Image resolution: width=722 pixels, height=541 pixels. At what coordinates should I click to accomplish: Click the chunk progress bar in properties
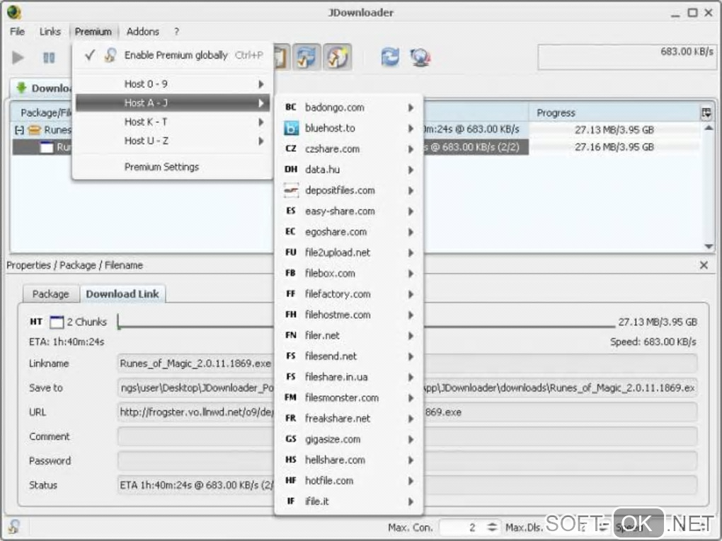click(x=366, y=322)
